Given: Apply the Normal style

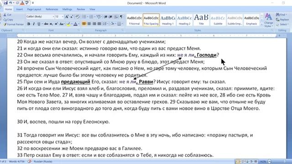Looking at the screenshot, I should (134, 20).
